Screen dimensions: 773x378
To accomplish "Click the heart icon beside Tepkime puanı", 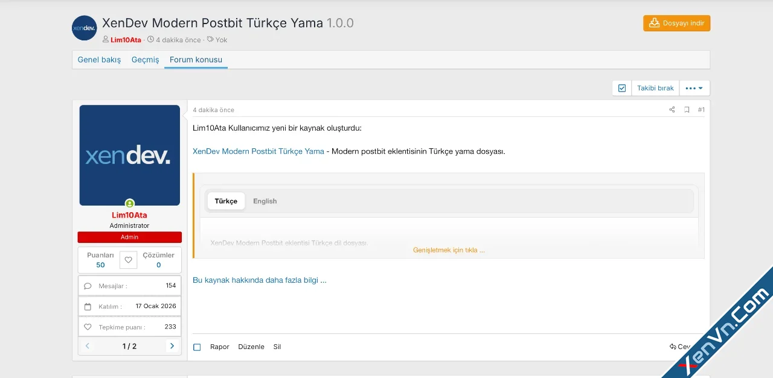I will click(x=88, y=326).
